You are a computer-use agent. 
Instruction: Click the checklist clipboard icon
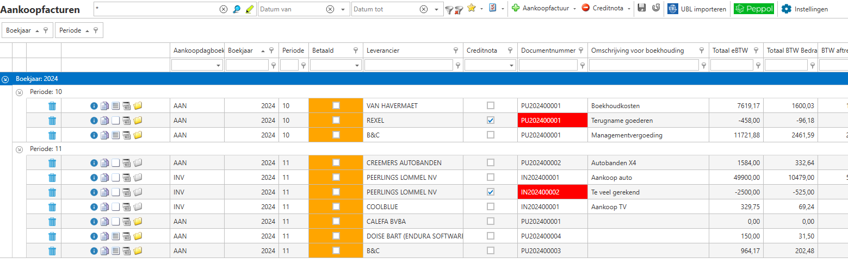(492, 8)
